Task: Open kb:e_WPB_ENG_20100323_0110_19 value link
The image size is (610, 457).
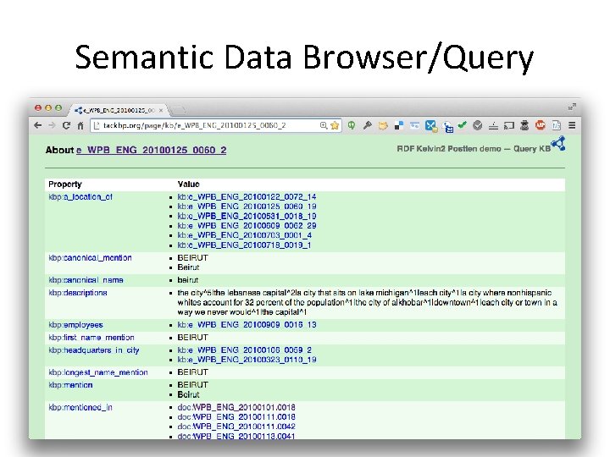Action: tap(247, 360)
